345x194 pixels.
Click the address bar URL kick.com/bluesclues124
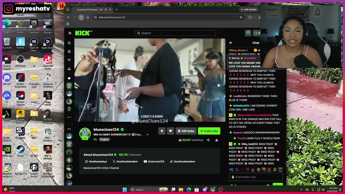[112, 17]
